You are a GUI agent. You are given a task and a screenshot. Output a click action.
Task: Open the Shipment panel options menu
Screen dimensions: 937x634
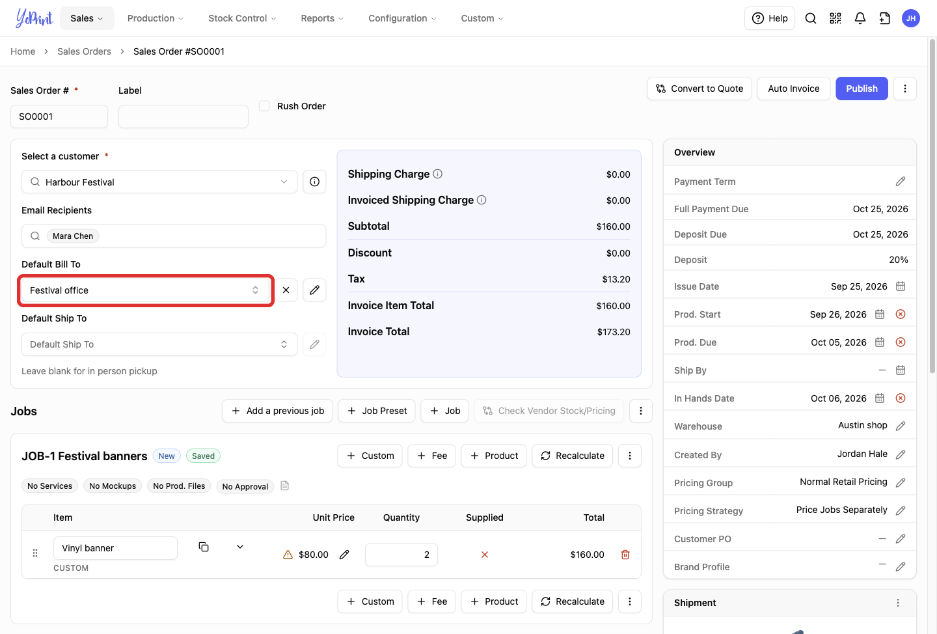coord(898,603)
